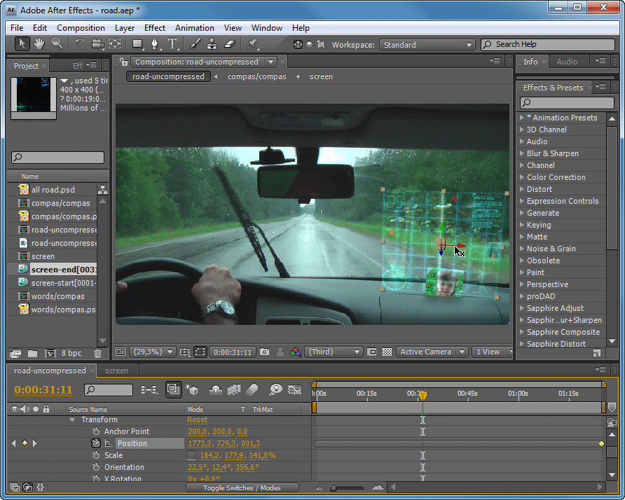Open the 1 View layout dropdown
The width and height of the screenshot is (625, 500).
[492, 352]
